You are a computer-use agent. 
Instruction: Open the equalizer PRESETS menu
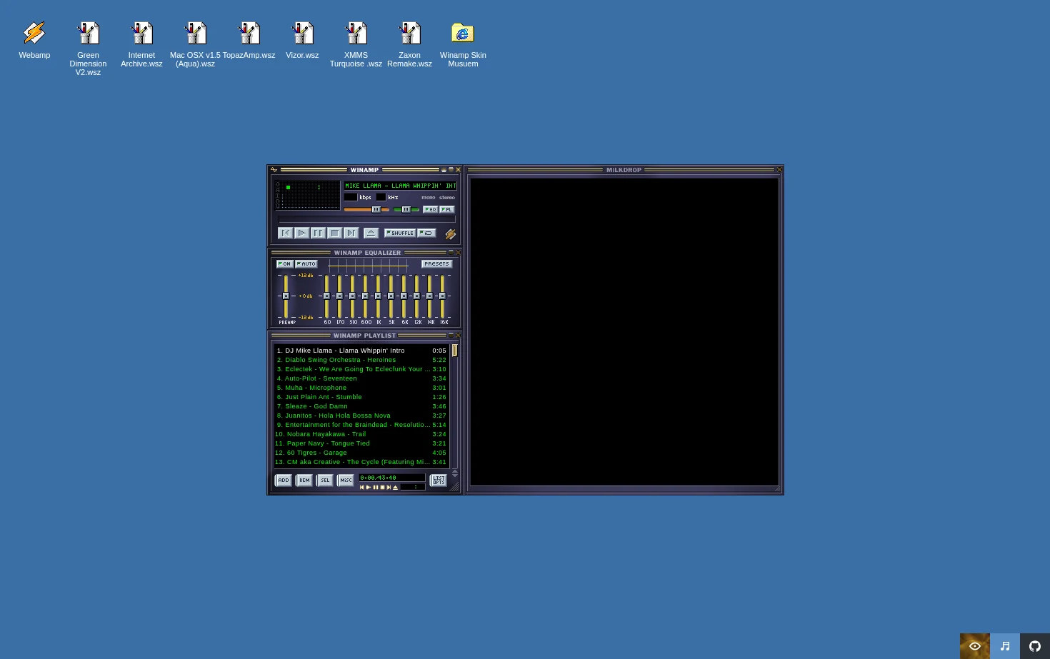pyautogui.click(x=436, y=264)
